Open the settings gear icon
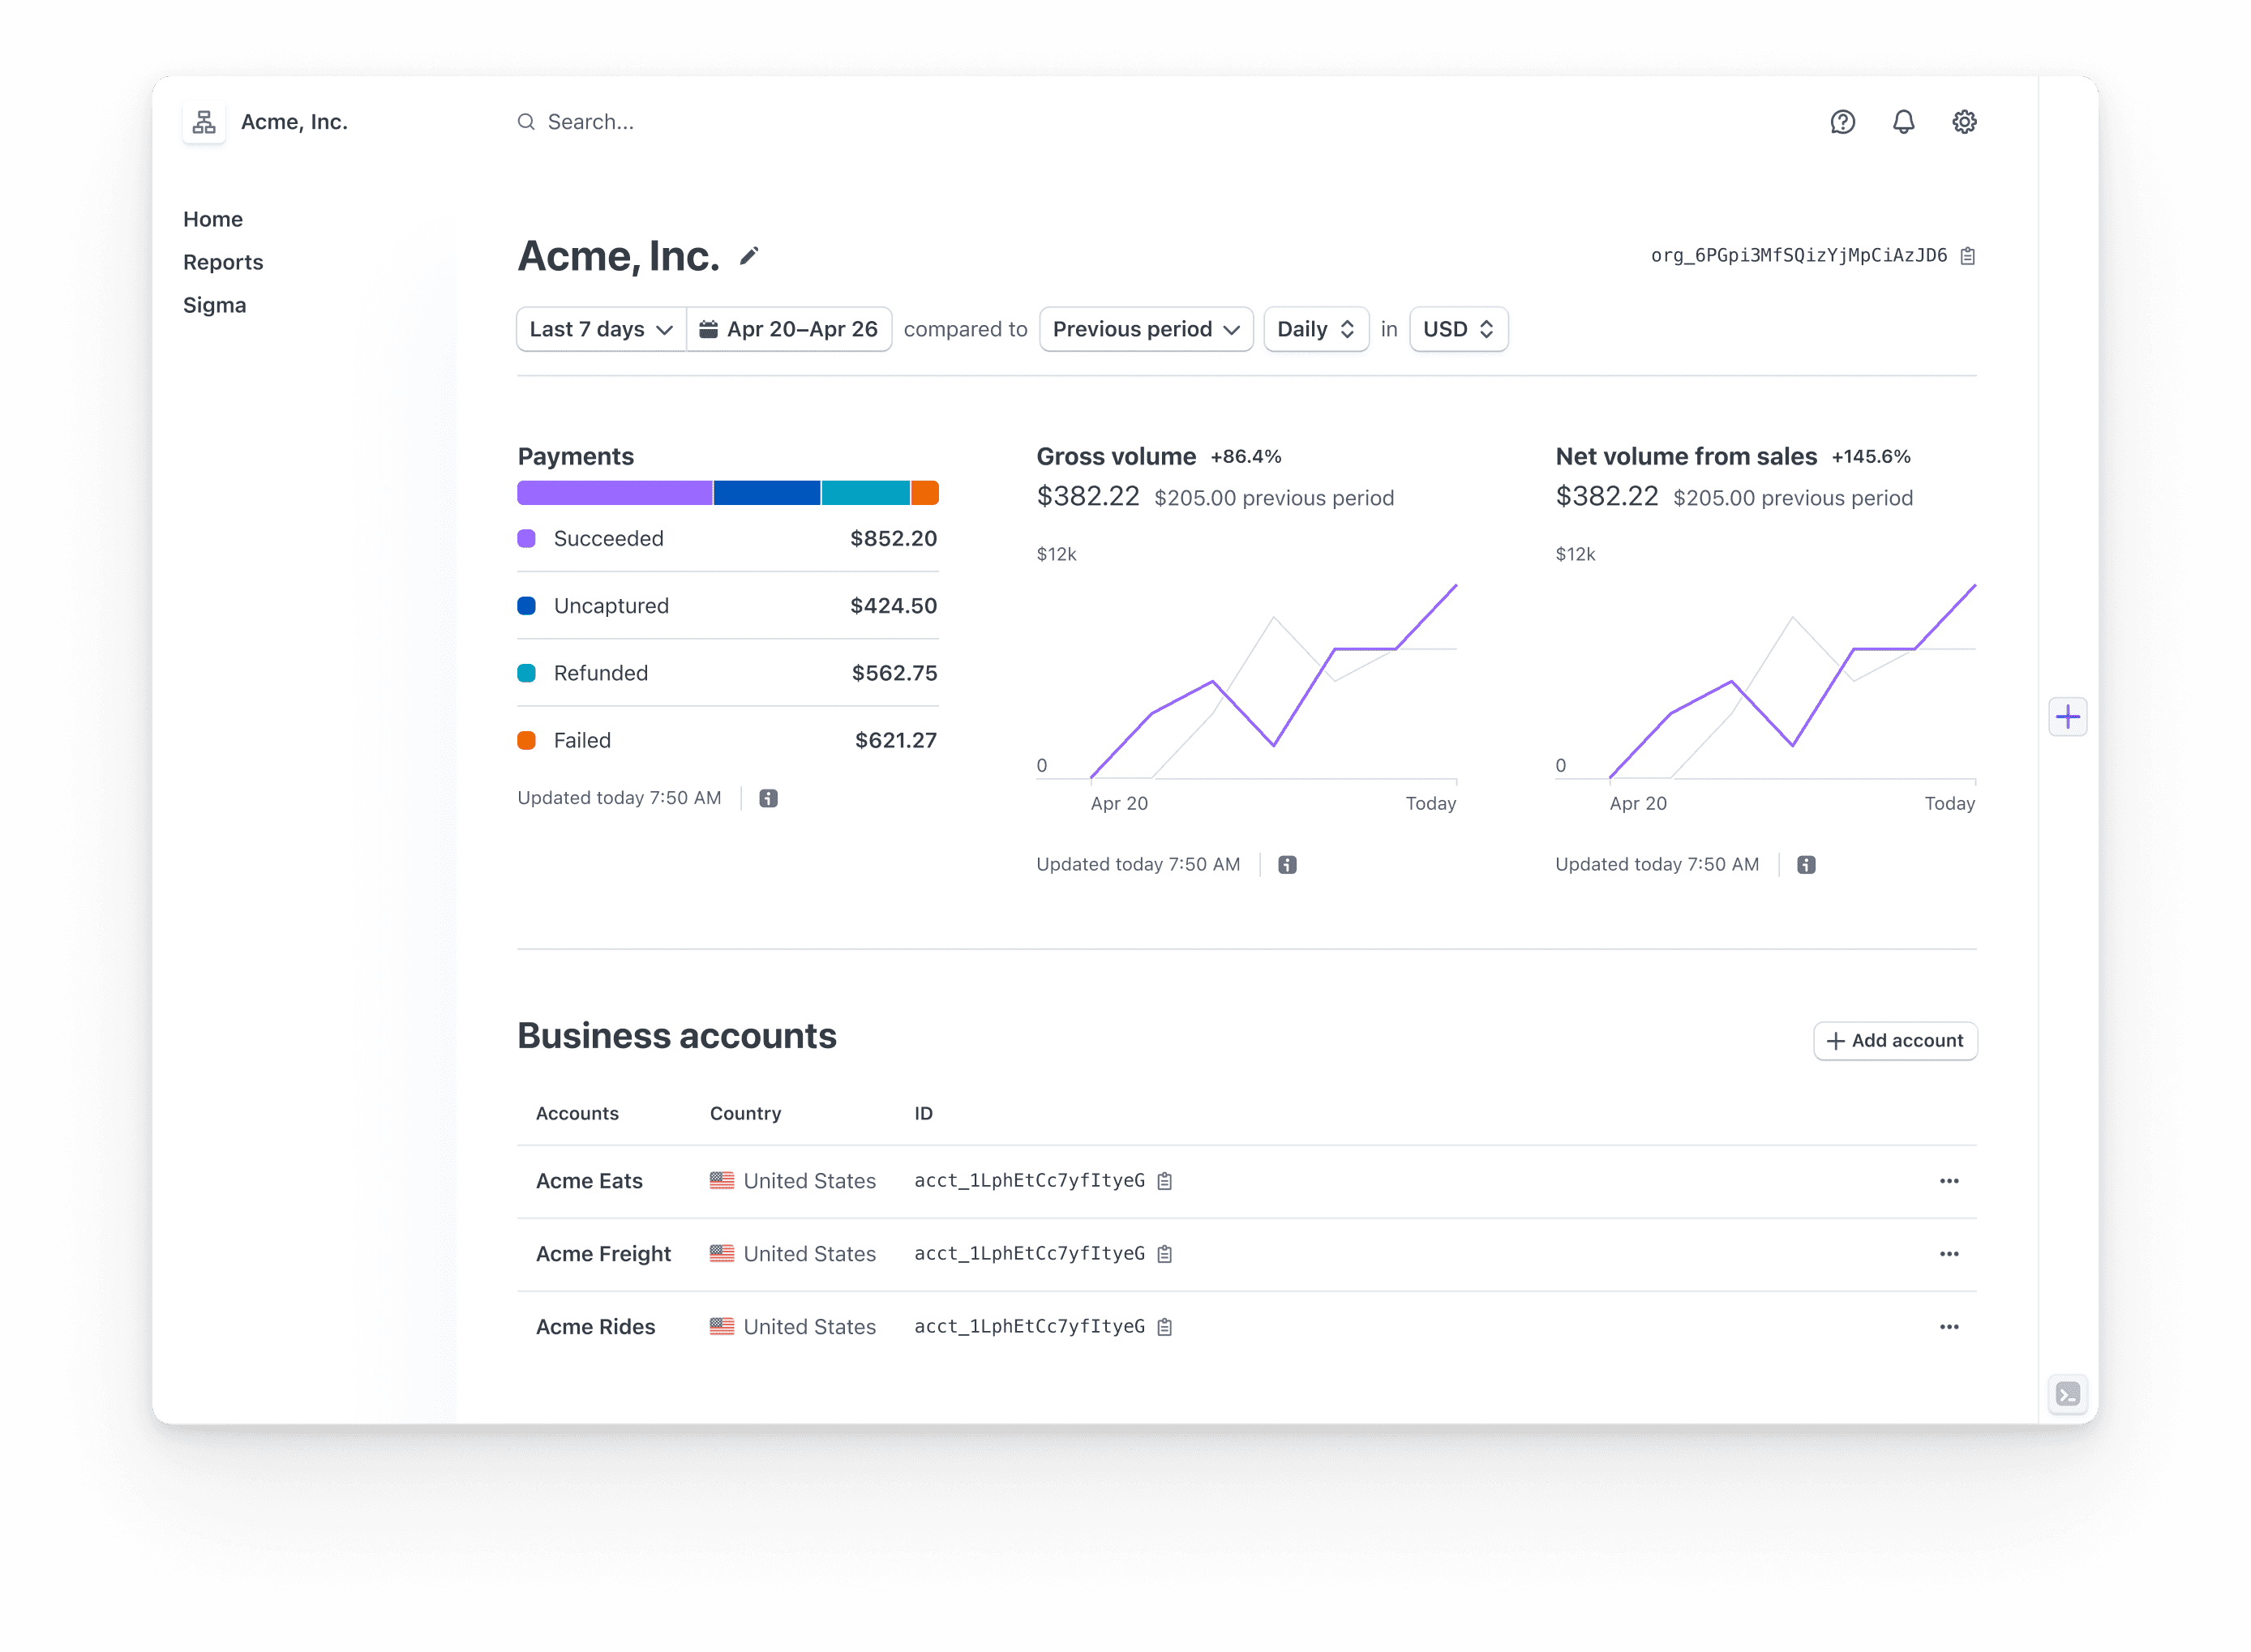Image resolution: width=2251 pixels, height=1652 pixels. point(1964,122)
